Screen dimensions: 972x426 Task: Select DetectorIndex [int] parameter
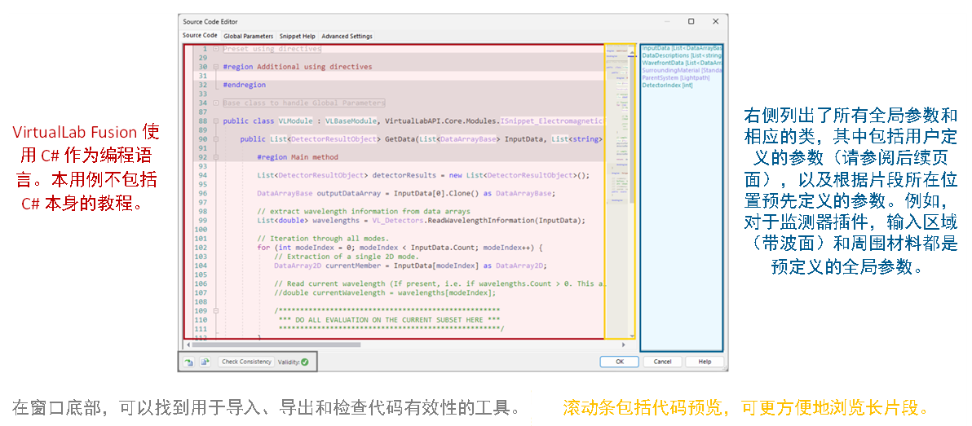pos(667,85)
